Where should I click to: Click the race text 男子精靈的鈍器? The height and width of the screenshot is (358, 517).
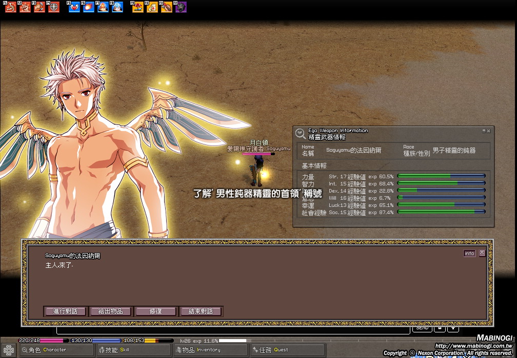454,150
